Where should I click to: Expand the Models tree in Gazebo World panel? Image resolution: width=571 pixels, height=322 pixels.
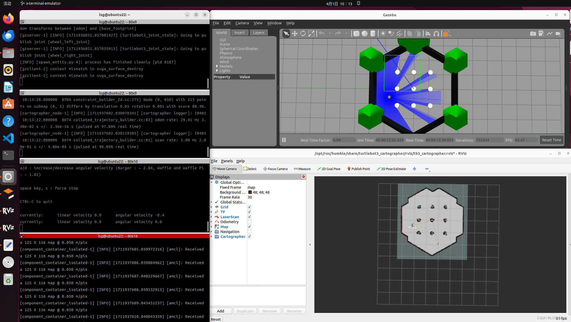click(217, 66)
